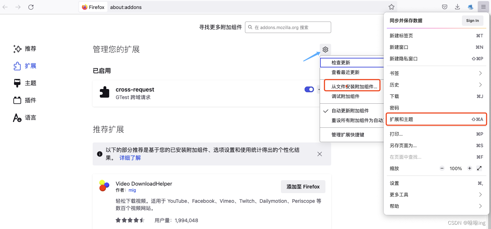Open the 推荐 sidebar category
This screenshot has width=491, height=229.
(25, 49)
